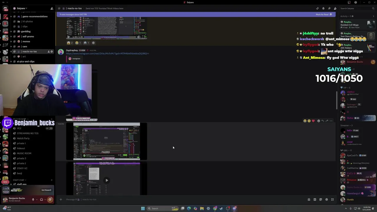Open more options ellipsis in hover toolbar
Viewport: 377px width, 212px height.
(x=331, y=121)
